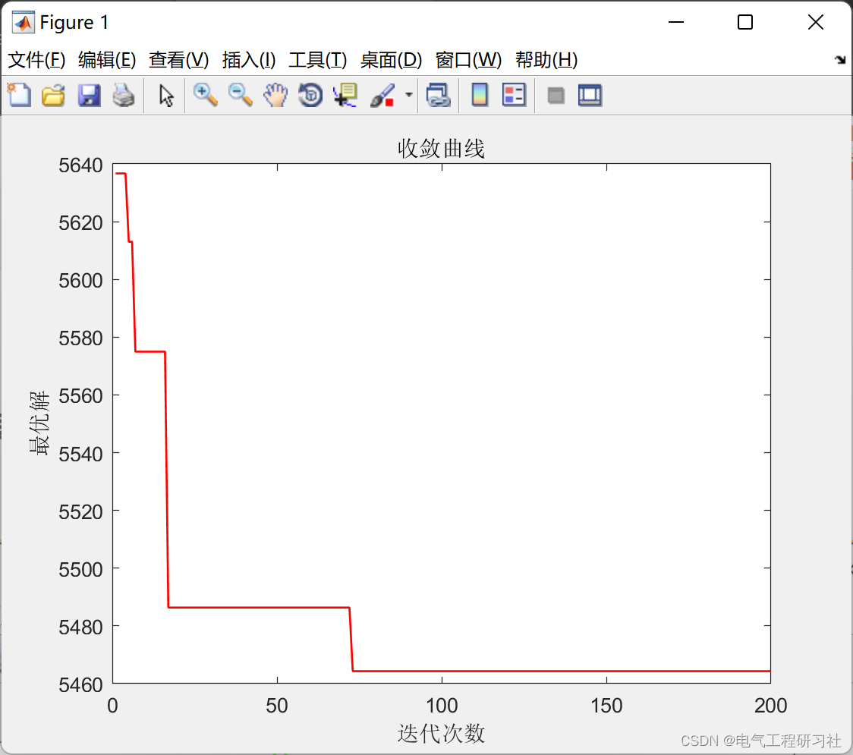Select the Brush data tool
This screenshot has height=755, width=853.
(382, 95)
